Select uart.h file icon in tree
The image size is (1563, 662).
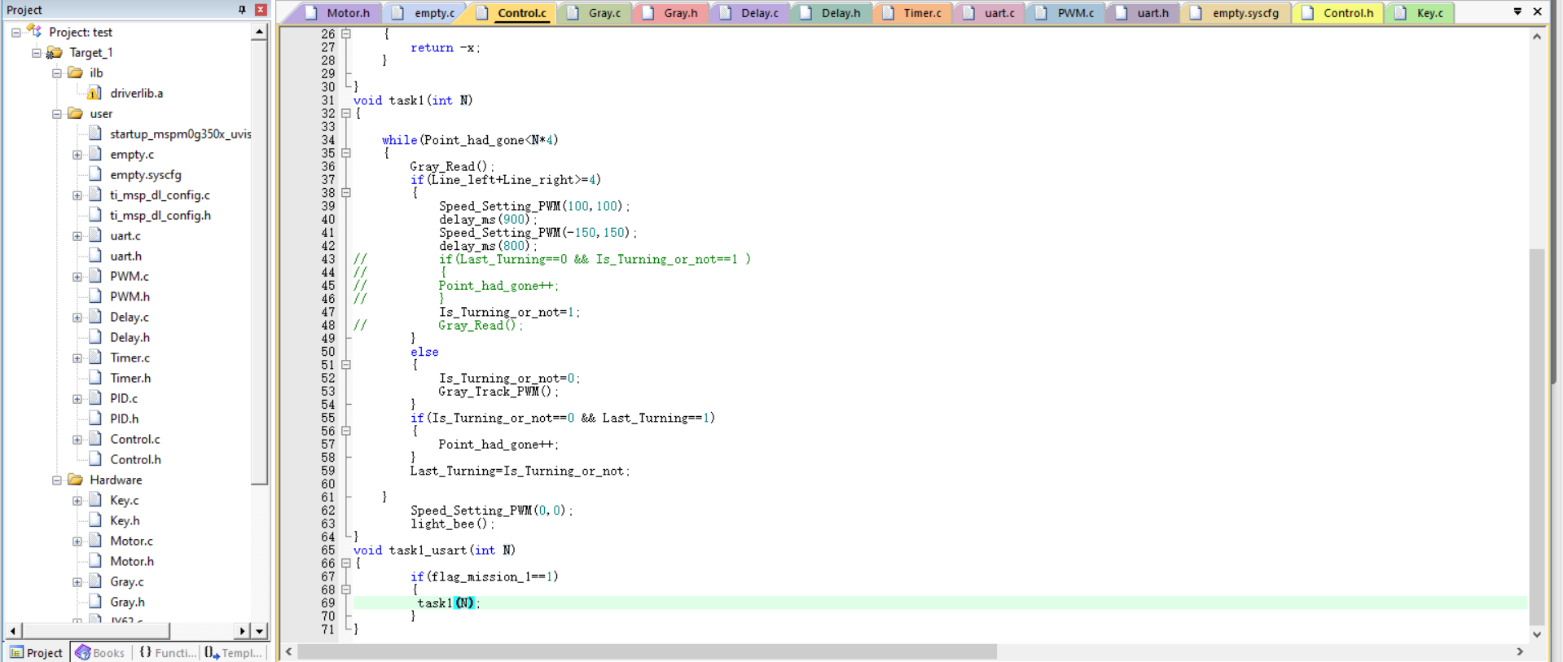coord(94,256)
